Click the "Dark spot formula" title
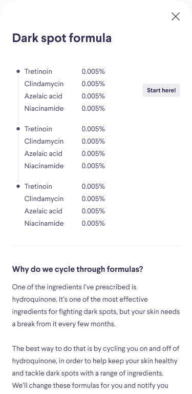 pos(62,38)
